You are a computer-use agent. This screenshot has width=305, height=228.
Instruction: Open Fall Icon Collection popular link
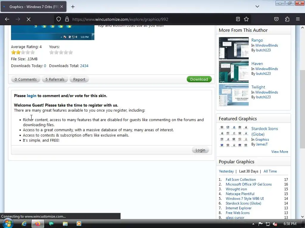pos(241,180)
